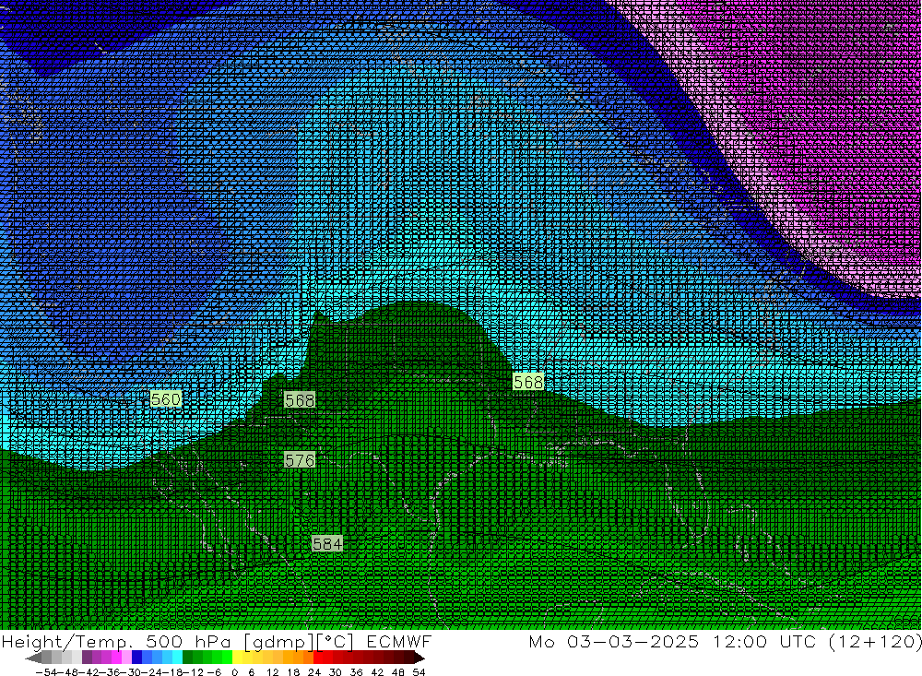Click the "[°C]" unit text
Image resolution: width=922 pixels, height=676 pixels.
click(335, 642)
